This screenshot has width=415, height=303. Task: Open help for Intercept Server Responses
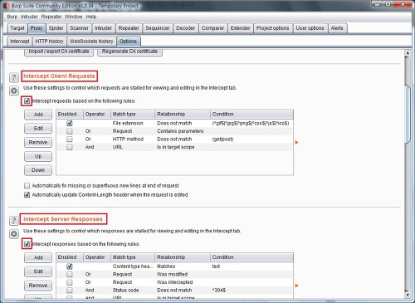pos(14,221)
